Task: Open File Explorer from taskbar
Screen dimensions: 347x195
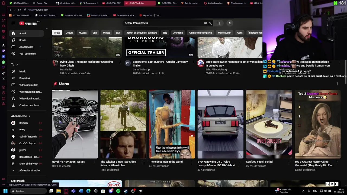Action: pyautogui.click(x=59, y=191)
